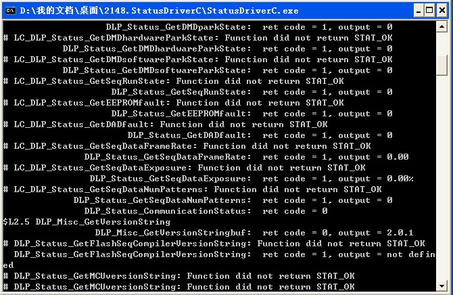Click the LC_DLP_Status_GetSeqRunState error line
Image resolution: width=453 pixels, height=295 pixels.
click(x=173, y=81)
